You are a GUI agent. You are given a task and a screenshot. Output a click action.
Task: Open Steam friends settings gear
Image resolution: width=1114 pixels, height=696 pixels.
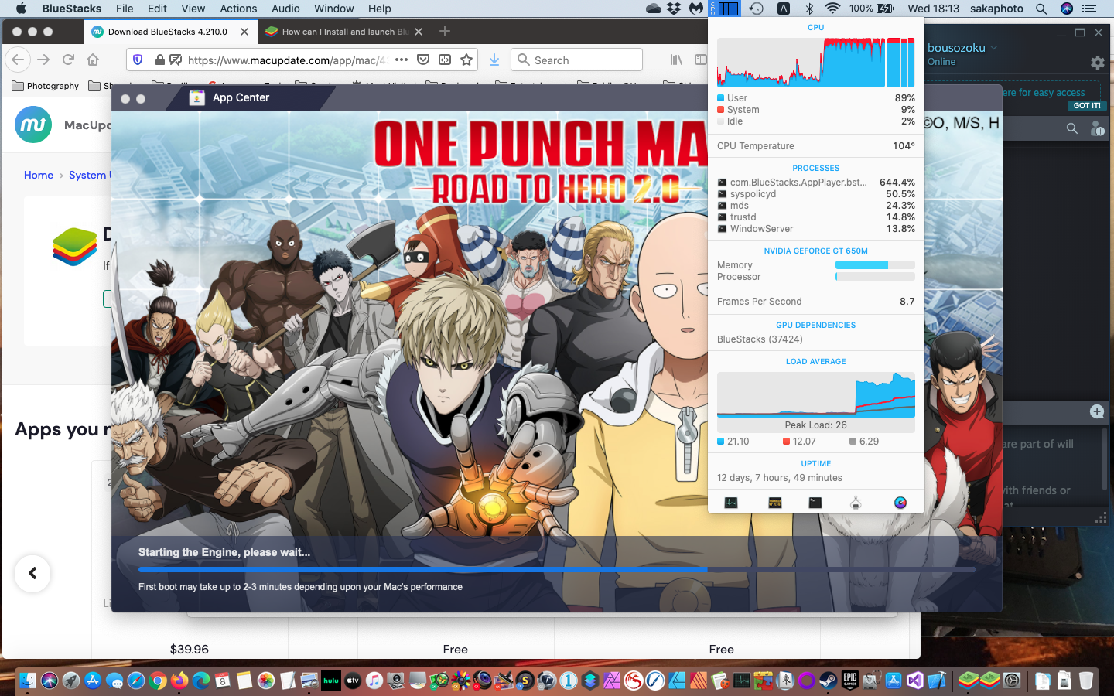coord(1097,62)
